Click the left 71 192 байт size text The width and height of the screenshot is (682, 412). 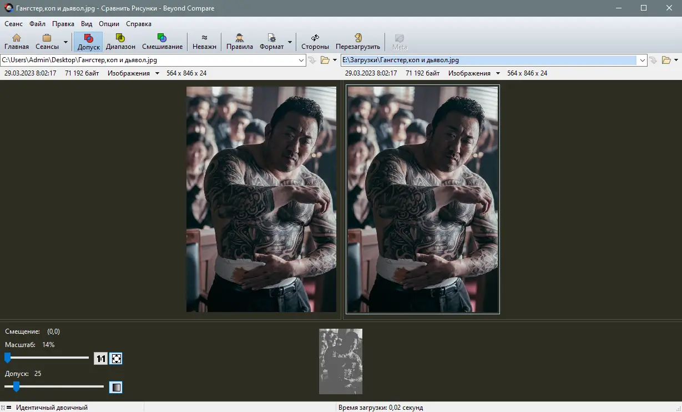coord(82,73)
